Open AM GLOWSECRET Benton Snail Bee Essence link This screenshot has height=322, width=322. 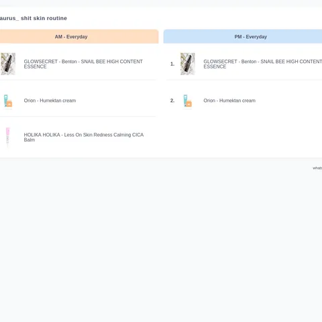tap(83, 64)
